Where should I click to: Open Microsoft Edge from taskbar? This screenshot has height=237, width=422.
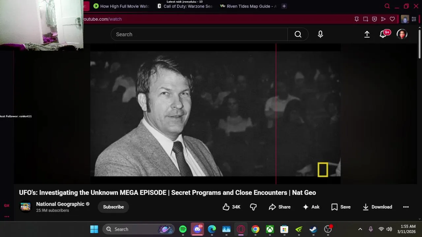[x=212, y=229]
